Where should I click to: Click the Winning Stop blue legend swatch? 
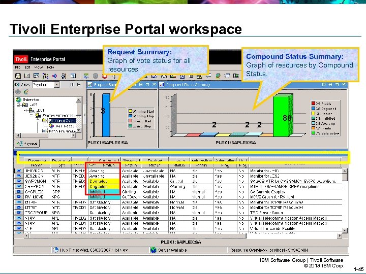[130, 116]
